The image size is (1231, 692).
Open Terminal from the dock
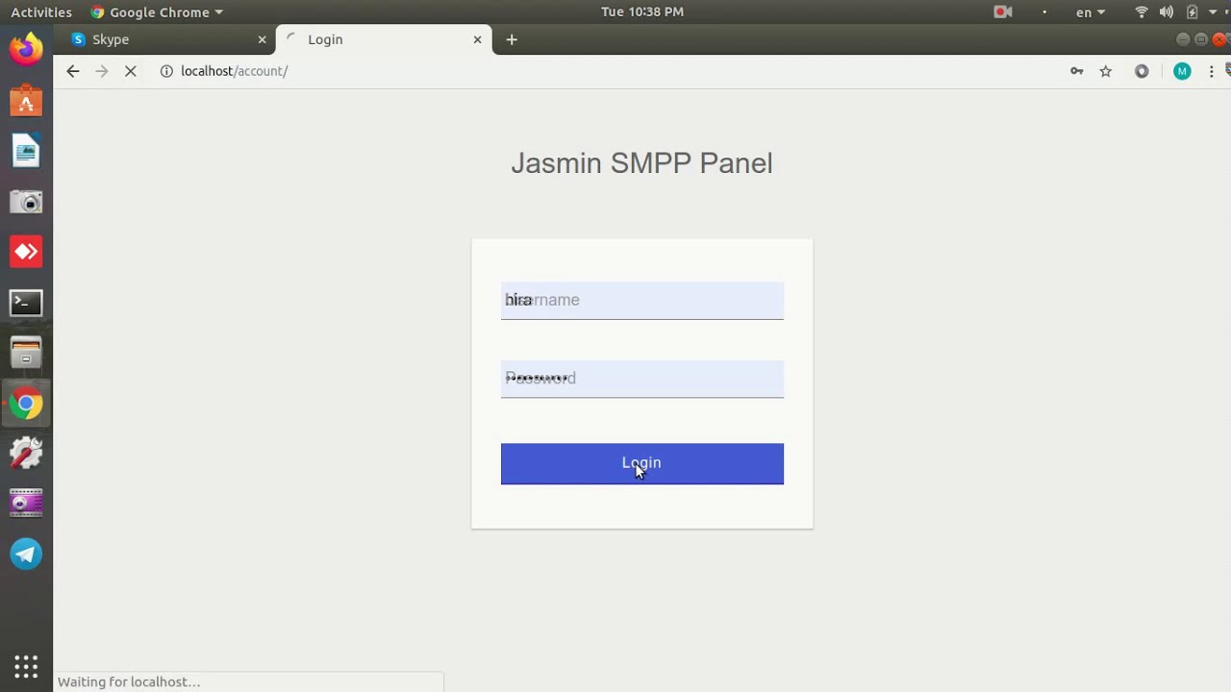pyautogui.click(x=26, y=303)
